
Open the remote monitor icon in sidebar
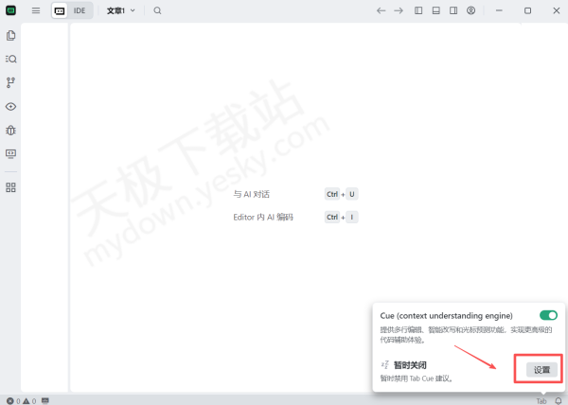[x=11, y=153]
